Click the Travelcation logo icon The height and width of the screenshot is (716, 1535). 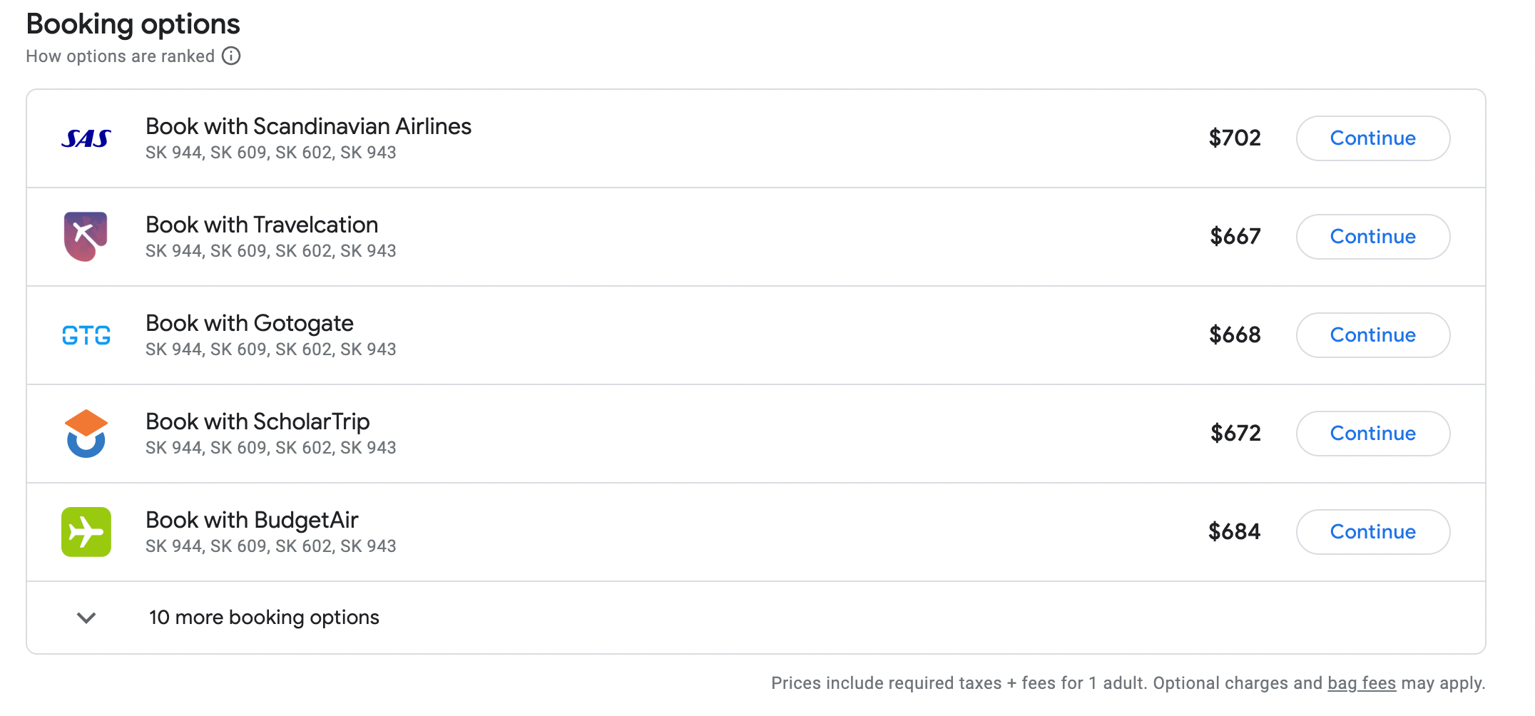(86, 237)
